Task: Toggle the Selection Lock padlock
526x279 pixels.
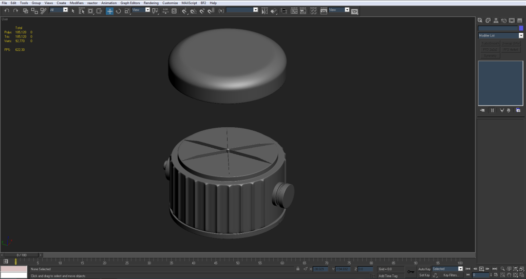Action: [298, 269]
